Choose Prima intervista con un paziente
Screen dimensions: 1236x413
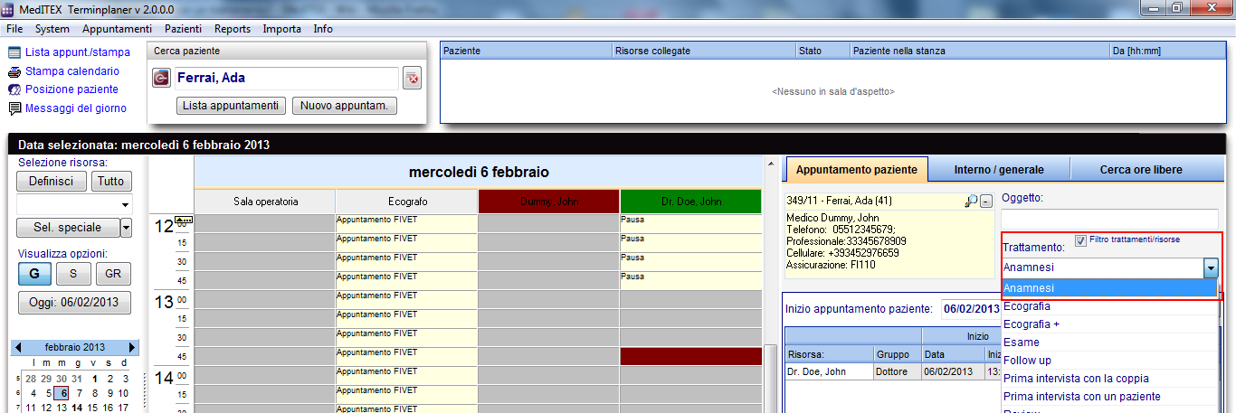pyautogui.click(x=1109, y=397)
